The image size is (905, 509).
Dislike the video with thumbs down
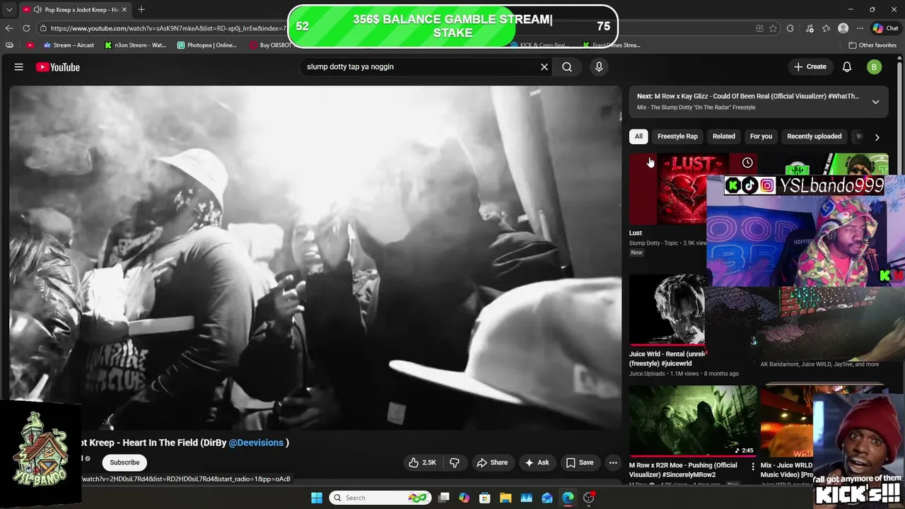tap(455, 462)
